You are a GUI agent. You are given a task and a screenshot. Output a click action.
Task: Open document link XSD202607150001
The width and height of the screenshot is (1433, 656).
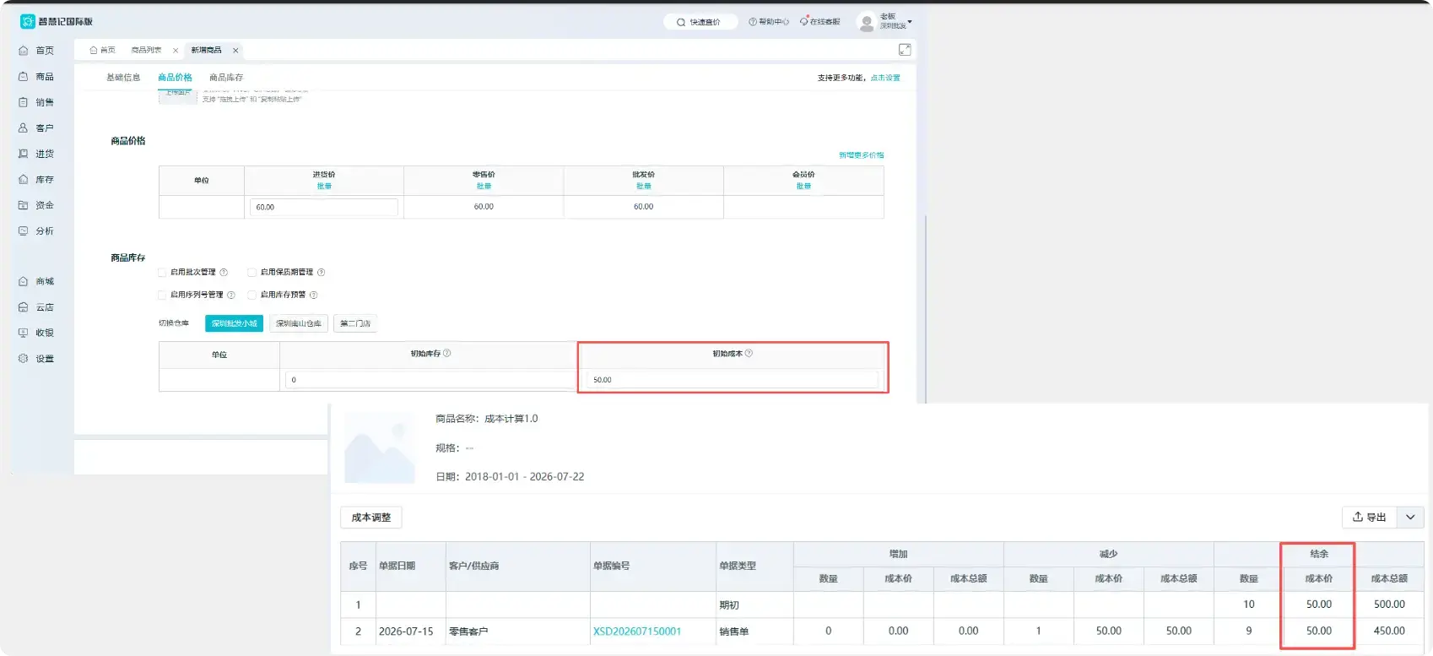[x=637, y=632]
